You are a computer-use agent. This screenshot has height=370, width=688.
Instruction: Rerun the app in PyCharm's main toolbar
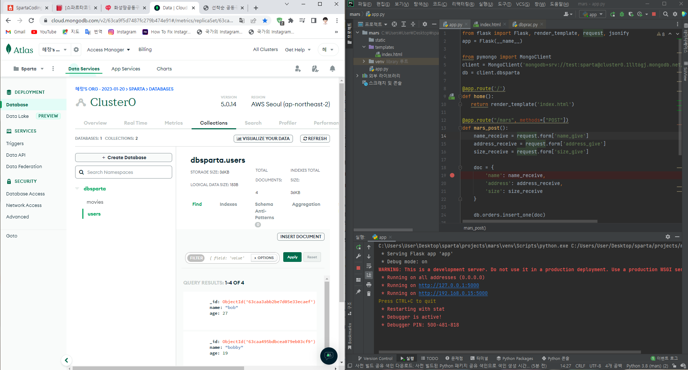[x=613, y=14]
